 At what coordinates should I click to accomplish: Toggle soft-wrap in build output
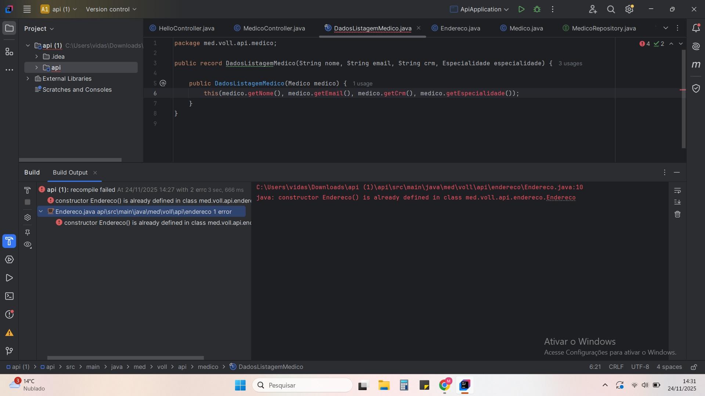677,191
